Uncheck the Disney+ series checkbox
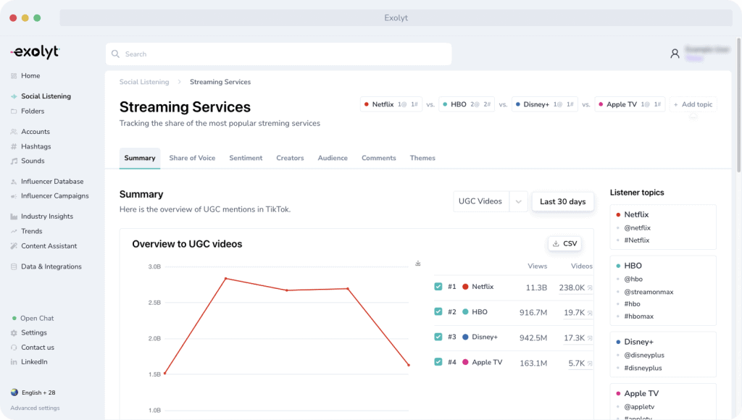Viewport: 742px width, 420px height. point(438,337)
